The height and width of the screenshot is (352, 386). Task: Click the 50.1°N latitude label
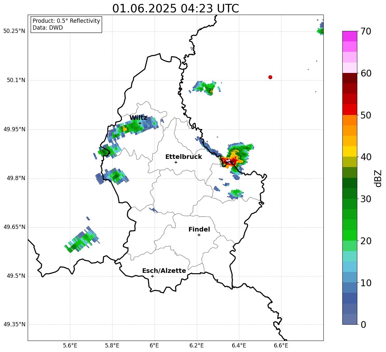16,80
